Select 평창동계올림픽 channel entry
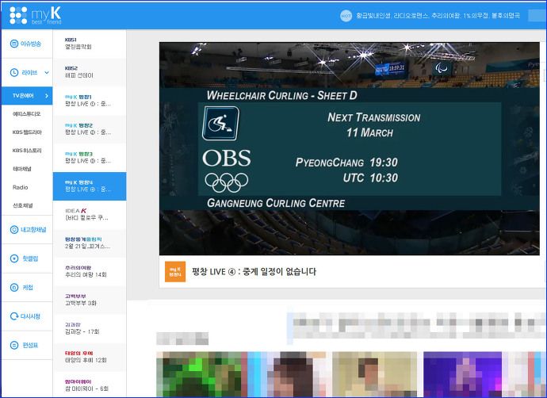Image resolution: width=547 pixels, height=398 pixels. tap(90, 243)
